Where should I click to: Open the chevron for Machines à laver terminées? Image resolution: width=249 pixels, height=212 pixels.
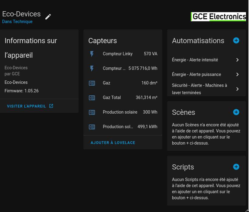tap(237, 89)
